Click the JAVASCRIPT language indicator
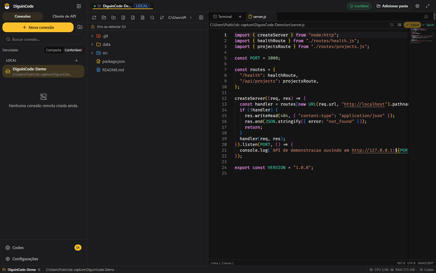 (425, 263)
